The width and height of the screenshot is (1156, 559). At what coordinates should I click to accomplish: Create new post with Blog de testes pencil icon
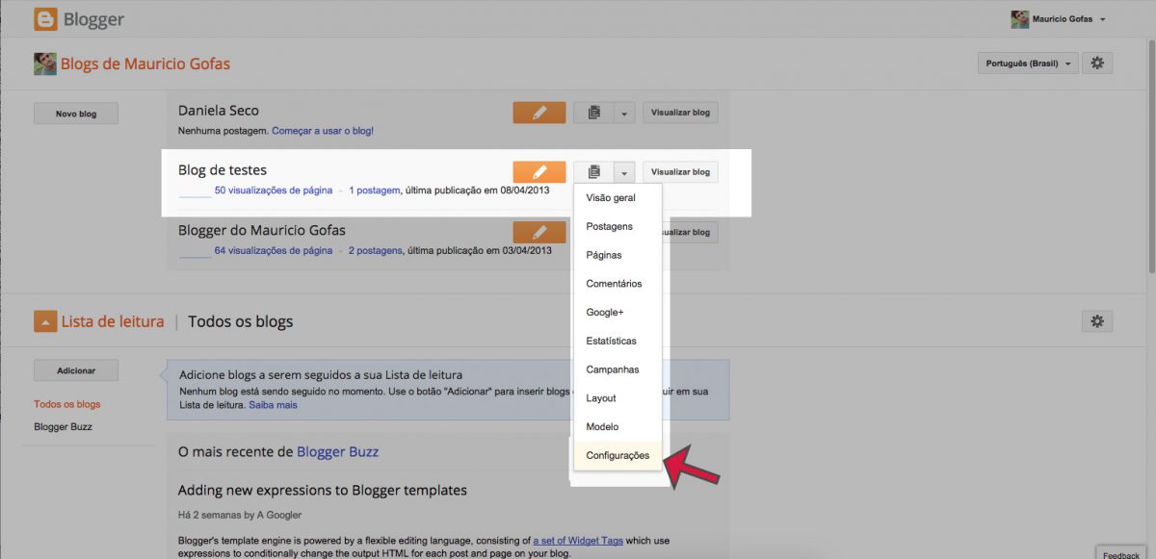(539, 172)
